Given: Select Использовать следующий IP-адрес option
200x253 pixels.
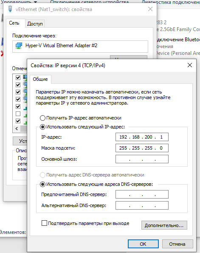Looking at the screenshot, I should pos(42,127).
